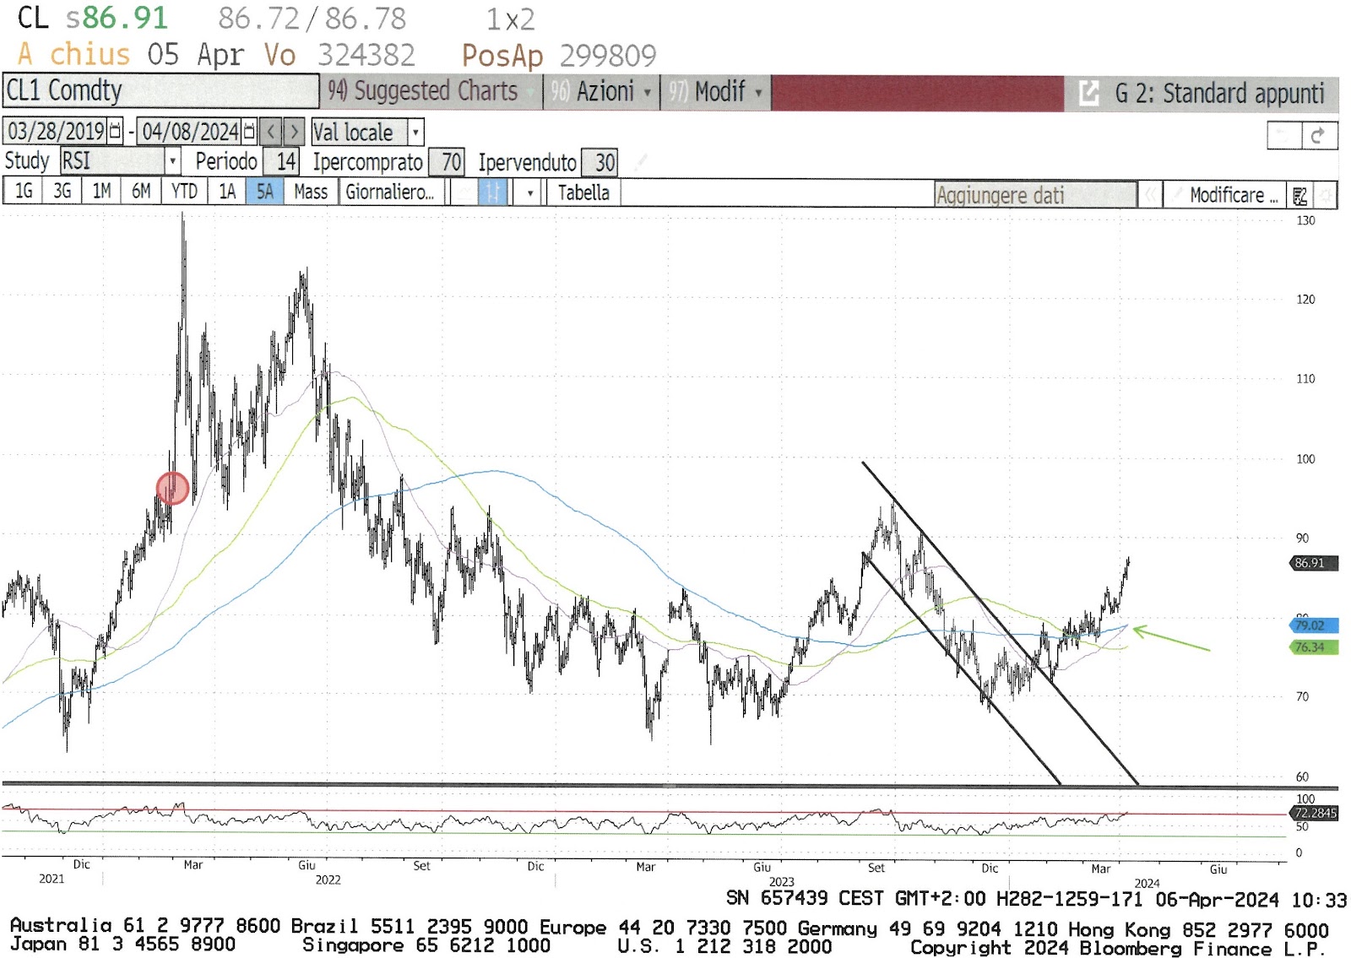
Task: Click the PosAp value 299809
Action: click(x=608, y=57)
